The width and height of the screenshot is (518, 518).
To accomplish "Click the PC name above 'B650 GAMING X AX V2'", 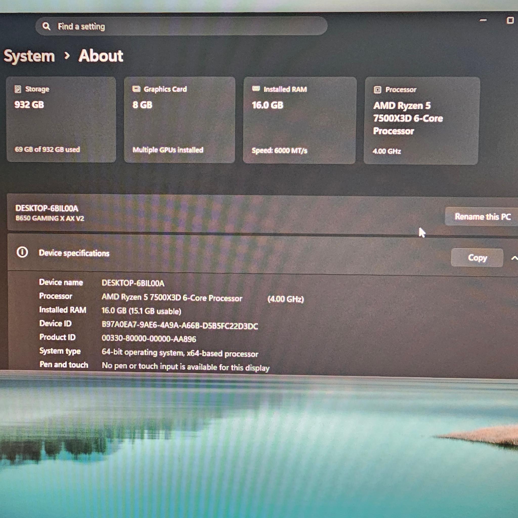I will (47, 208).
